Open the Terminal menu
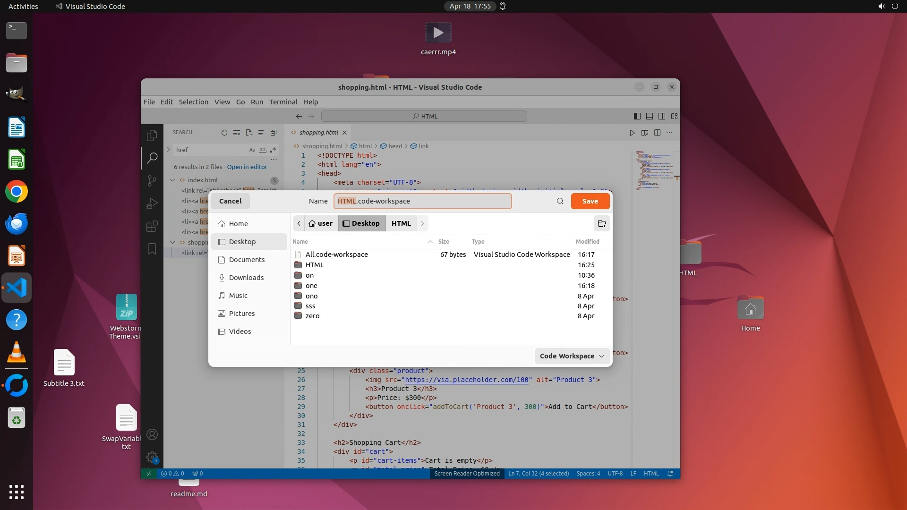Screen dimensions: 907x510 tap(283, 102)
